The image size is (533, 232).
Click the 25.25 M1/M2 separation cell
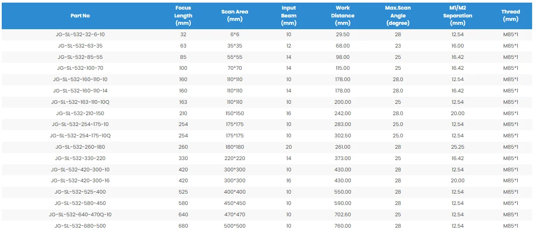tap(457, 147)
